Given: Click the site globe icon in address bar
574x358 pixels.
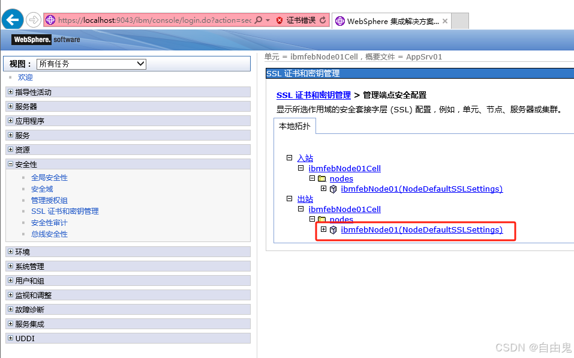Looking at the screenshot, I should click(x=50, y=20).
